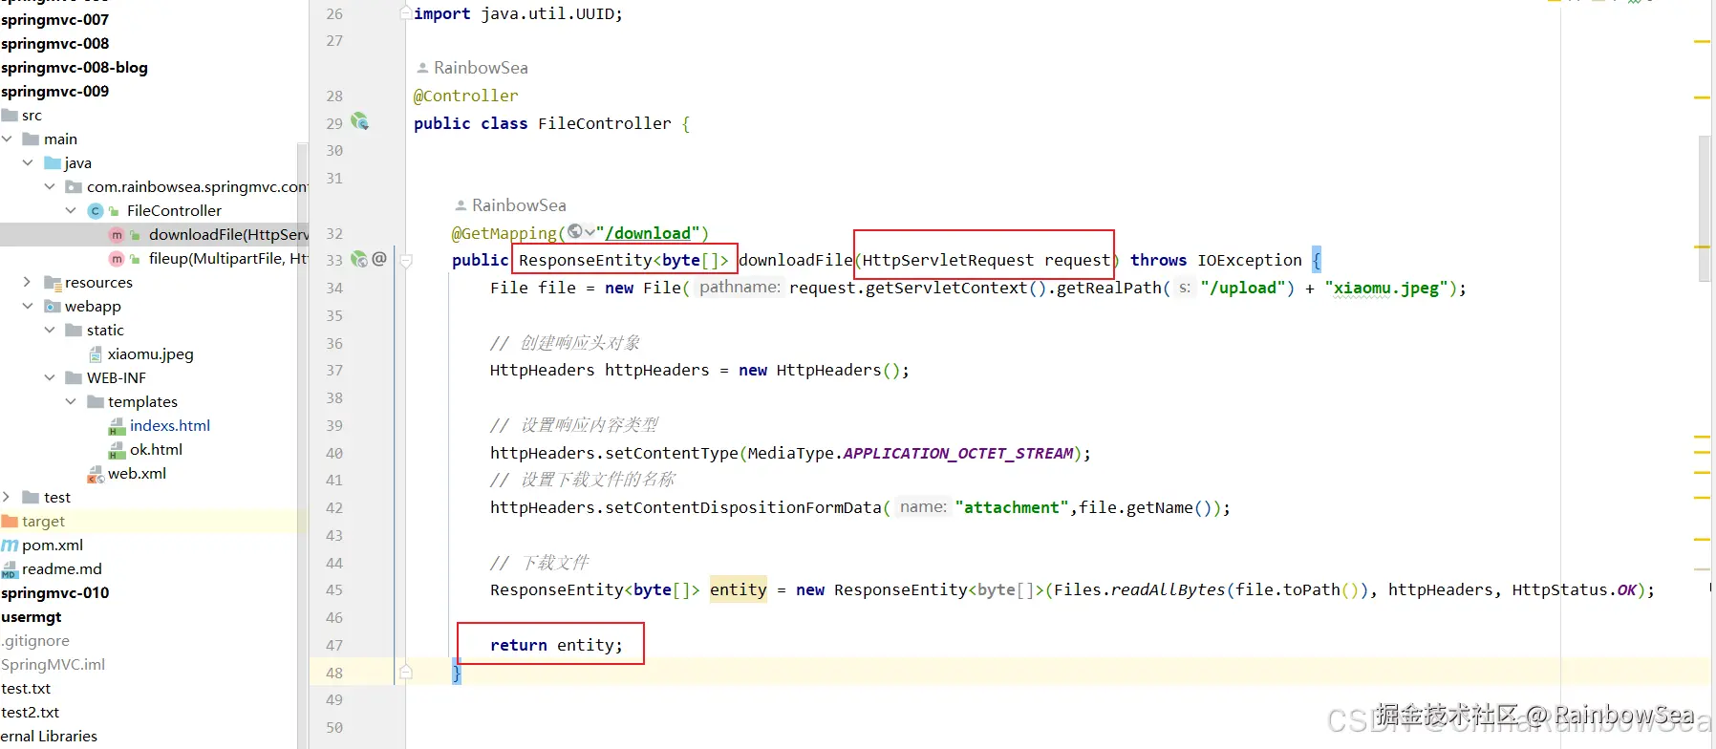
Task: Click the "/download" mapping URL link
Action: pos(649,233)
